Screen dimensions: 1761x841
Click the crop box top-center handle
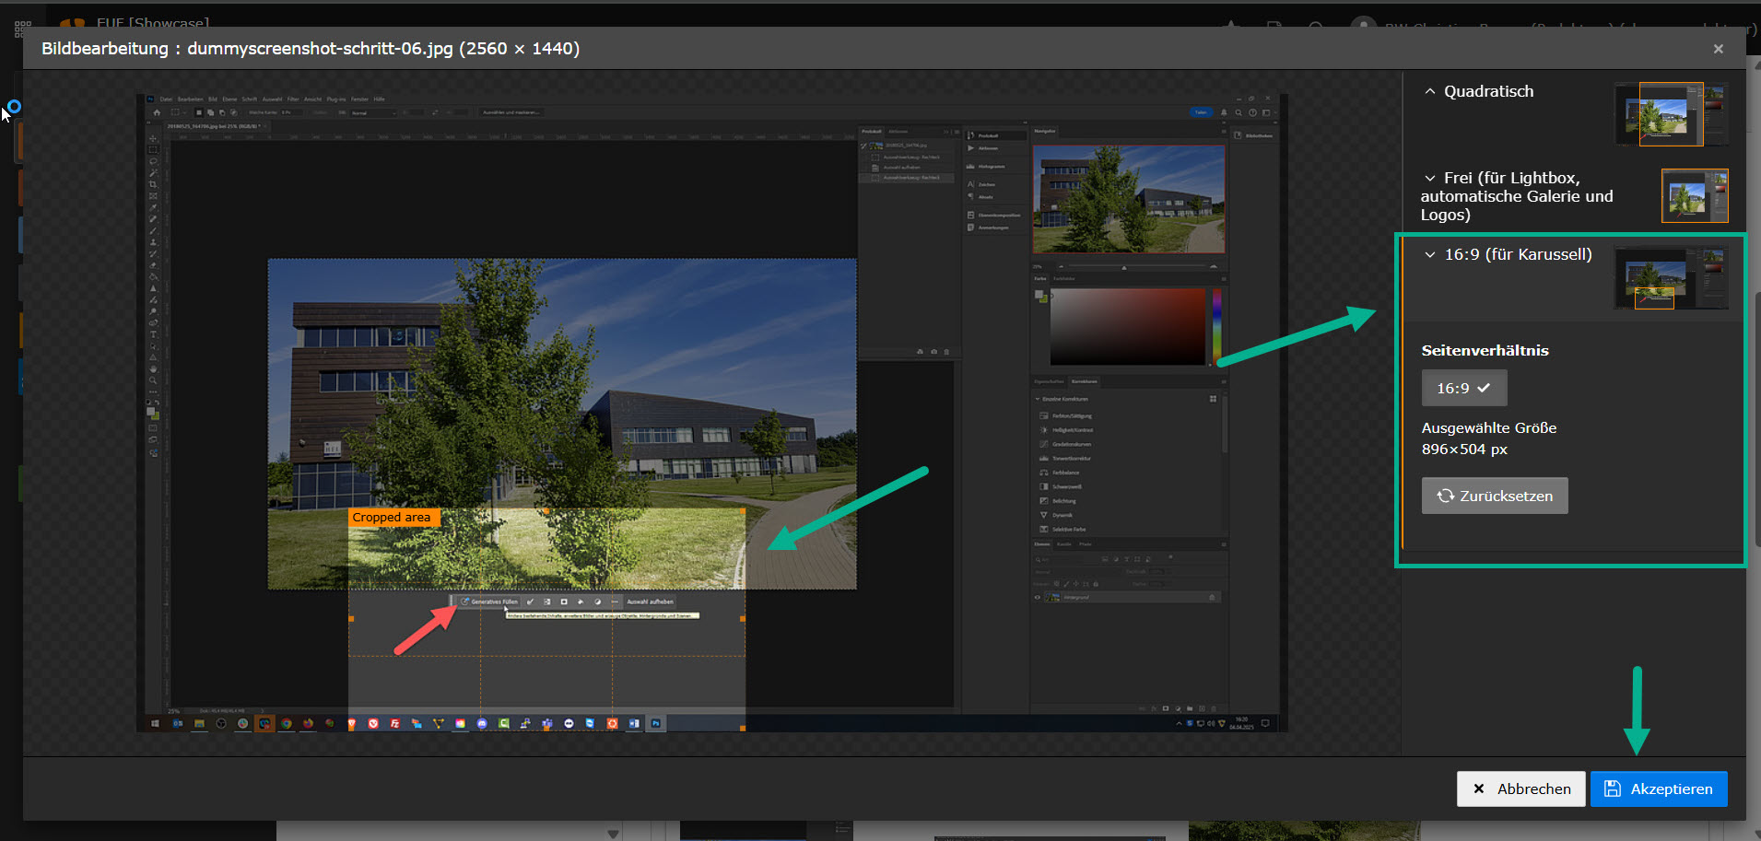(x=546, y=510)
